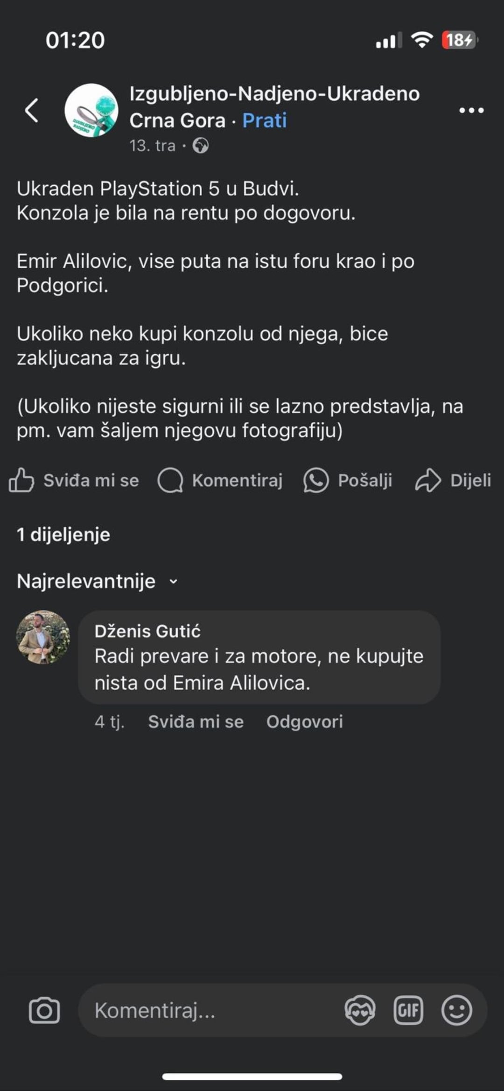Open the emoji smiley picker
The width and height of the screenshot is (504, 1091).
456,1010
